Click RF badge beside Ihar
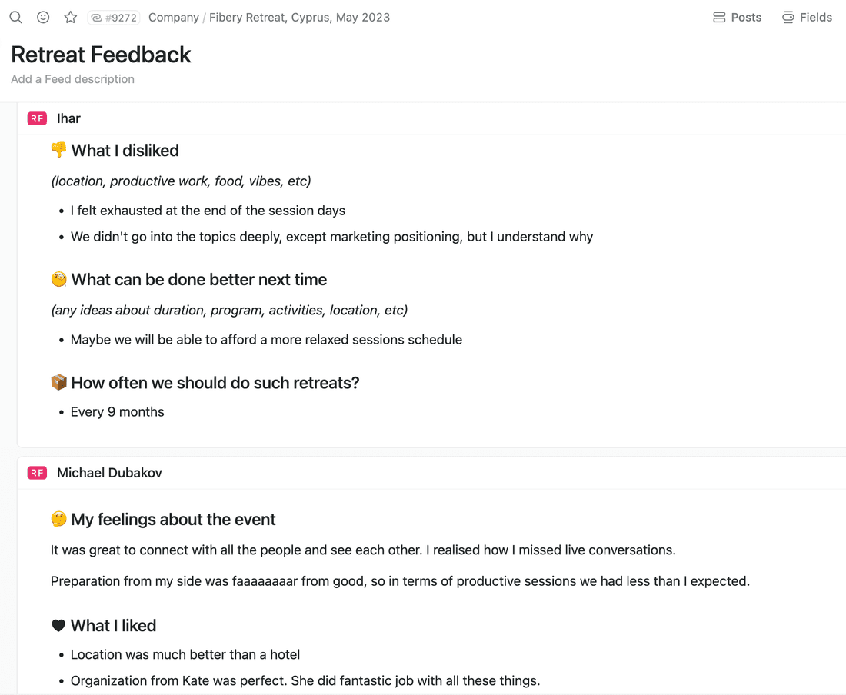This screenshot has width=846, height=695. tap(37, 118)
